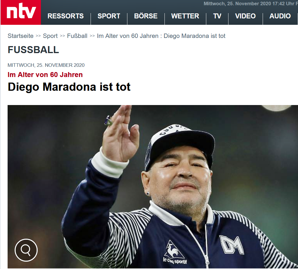Viewport: 298px width, 269px height.
Task: Click the FUSSBALL section heading
Action: coord(33,50)
